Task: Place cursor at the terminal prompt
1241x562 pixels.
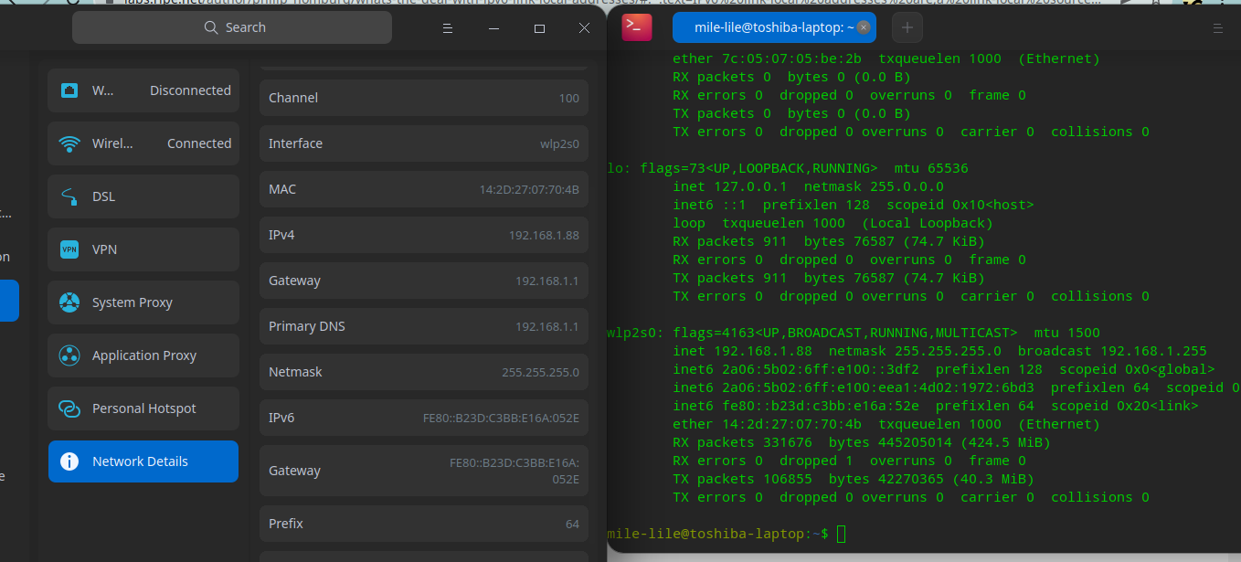Action: pyautogui.click(x=839, y=534)
